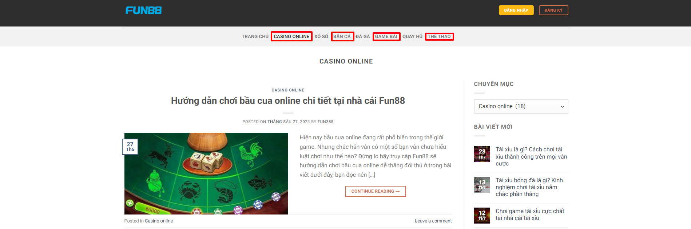Select the GAME BÀI menu item
691x229 pixels.
coord(386,37)
